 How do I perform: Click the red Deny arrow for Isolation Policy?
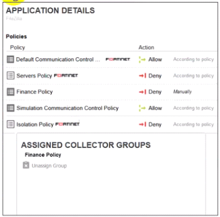pyautogui.click(x=143, y=124)
